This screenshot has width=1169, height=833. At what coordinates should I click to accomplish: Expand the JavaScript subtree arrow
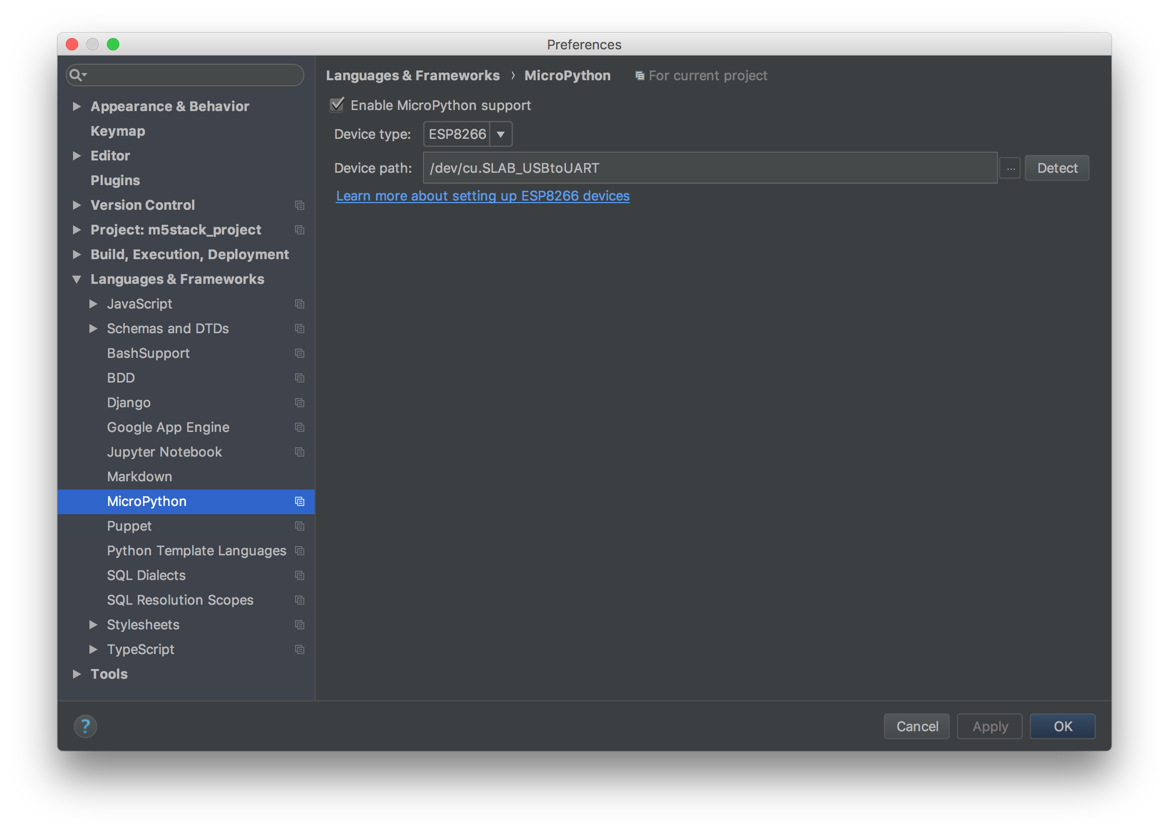pyautogui.click(x=93, y=304)
